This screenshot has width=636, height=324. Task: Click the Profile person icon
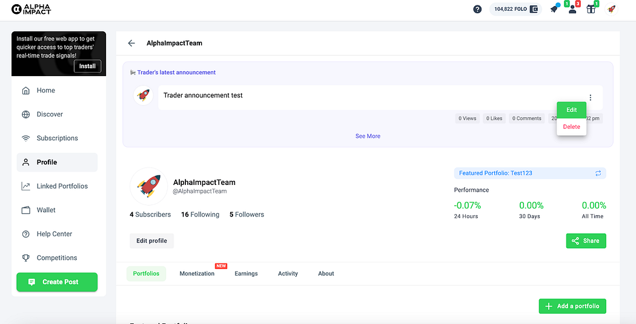pyautogui.click(x=25, y=162)
